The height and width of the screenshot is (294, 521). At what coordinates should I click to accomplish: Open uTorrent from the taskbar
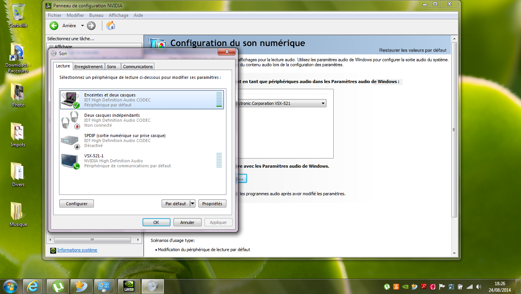[x=58, y=286]
